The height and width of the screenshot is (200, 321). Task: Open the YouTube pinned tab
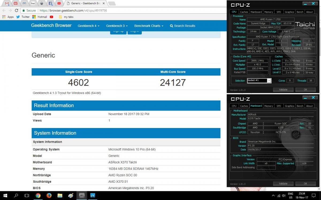59,3
